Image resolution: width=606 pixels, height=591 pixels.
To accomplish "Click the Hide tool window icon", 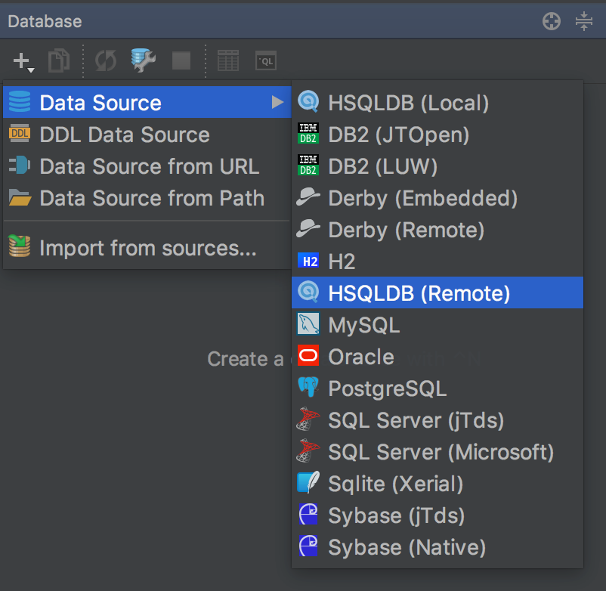I will pos(583,21).
